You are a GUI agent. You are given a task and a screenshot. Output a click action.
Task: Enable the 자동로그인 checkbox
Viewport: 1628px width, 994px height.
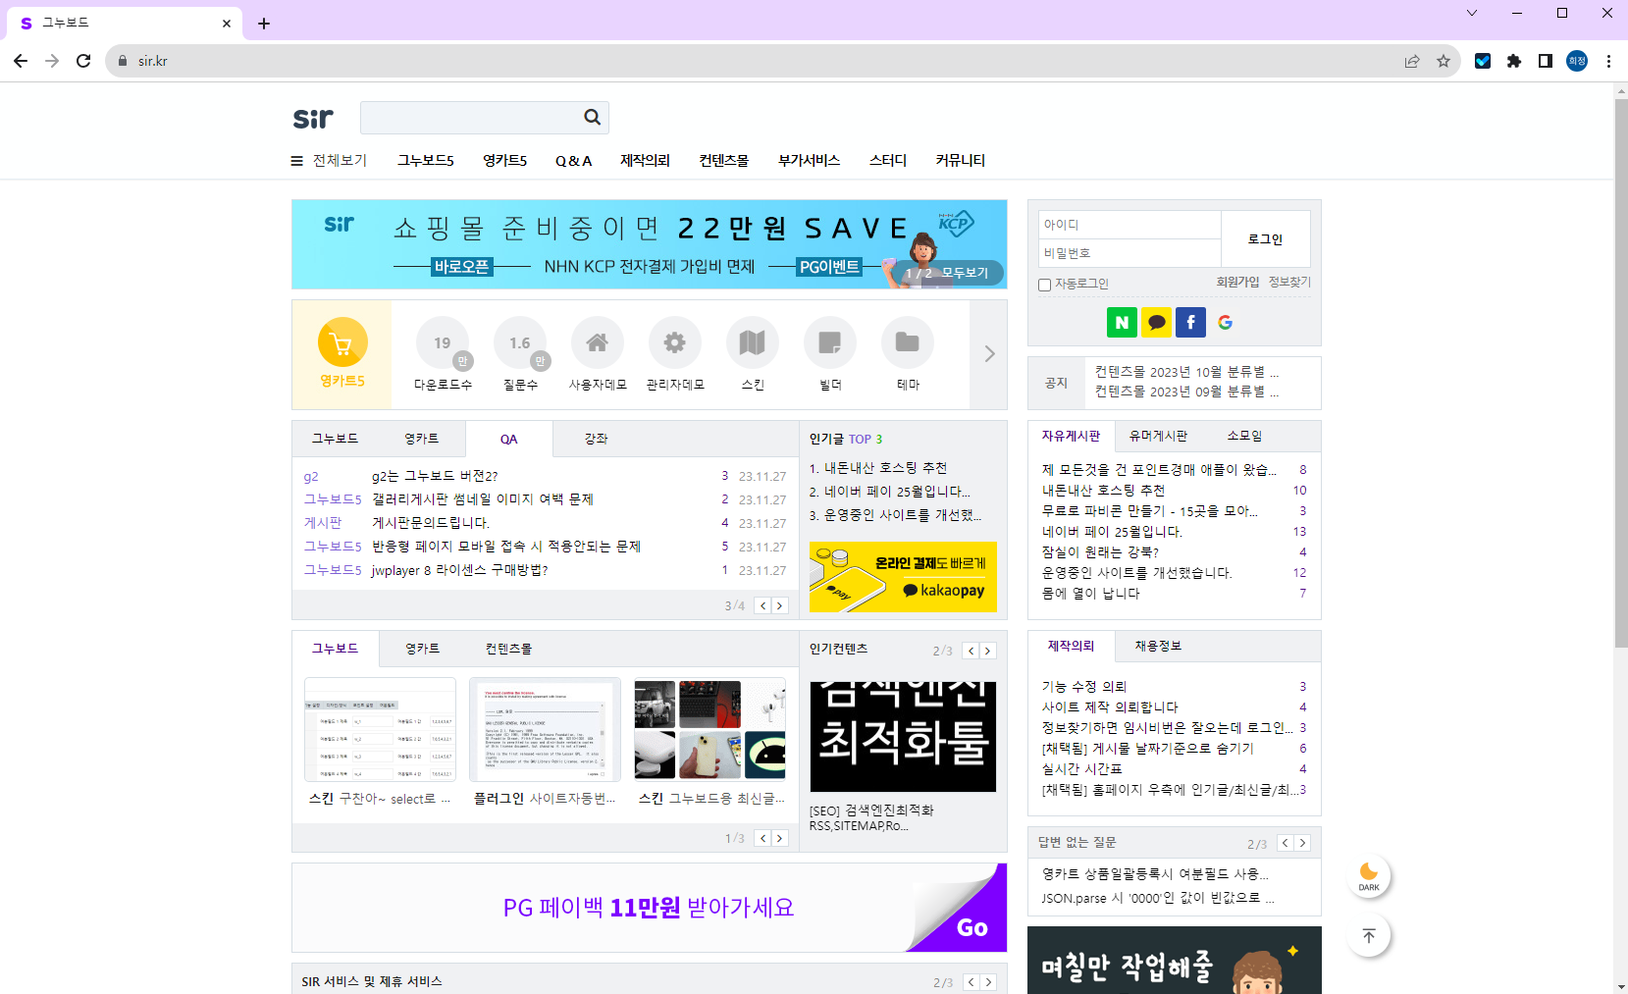click(1044, 285)
